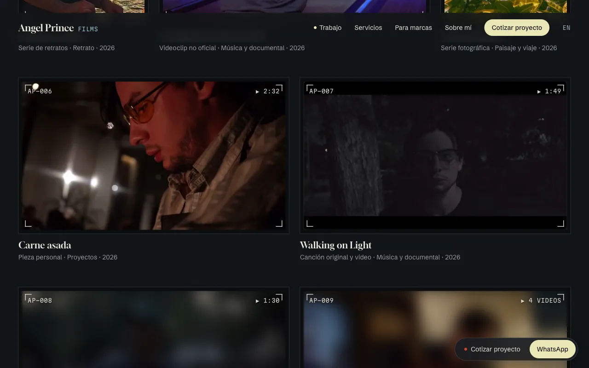
Task: Open the Carne asada video thumbnail
Action: [x=154, y=155]
